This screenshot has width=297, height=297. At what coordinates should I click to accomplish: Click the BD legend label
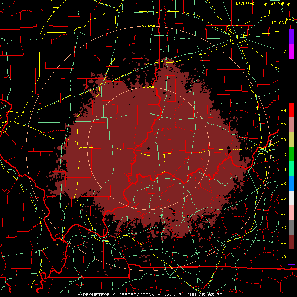283,140
